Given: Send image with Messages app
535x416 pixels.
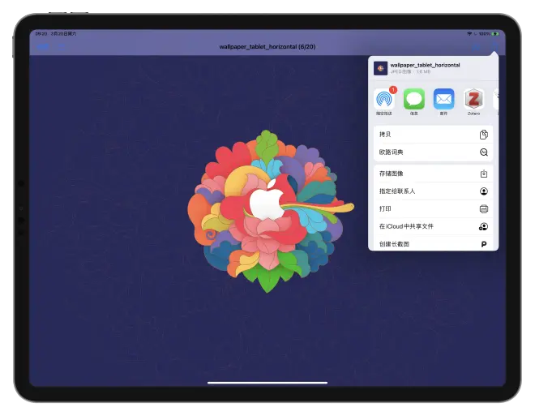Looking at the screenshot, I should click(414, 99).
